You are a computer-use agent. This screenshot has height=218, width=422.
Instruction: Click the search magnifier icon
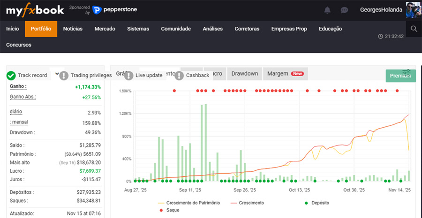click(x=414, y=29)
